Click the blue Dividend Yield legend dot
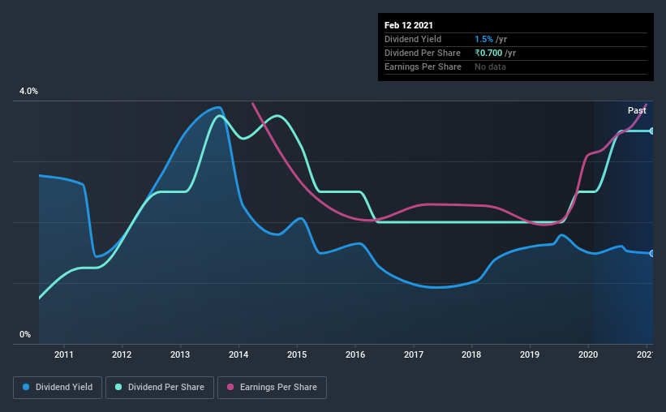666x412 pixels. pos(26,387)
